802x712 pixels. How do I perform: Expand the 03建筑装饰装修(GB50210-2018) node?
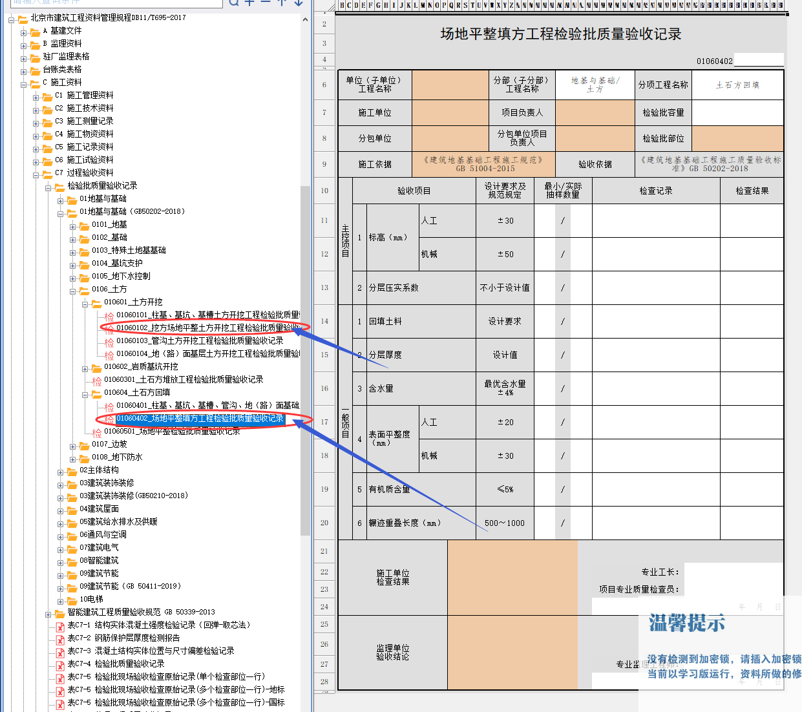pos(60,497)
